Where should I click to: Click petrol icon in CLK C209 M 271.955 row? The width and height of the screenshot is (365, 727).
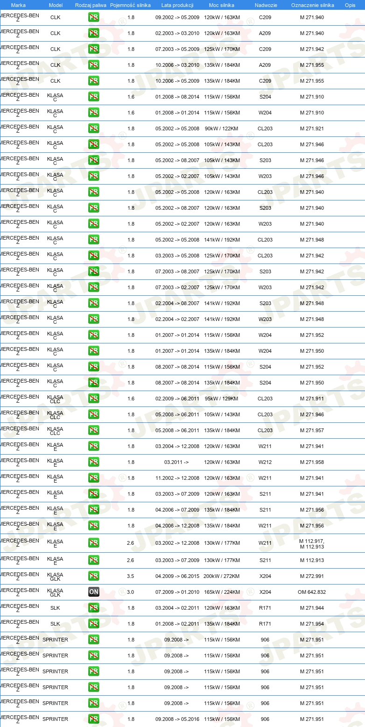(93, 81)
